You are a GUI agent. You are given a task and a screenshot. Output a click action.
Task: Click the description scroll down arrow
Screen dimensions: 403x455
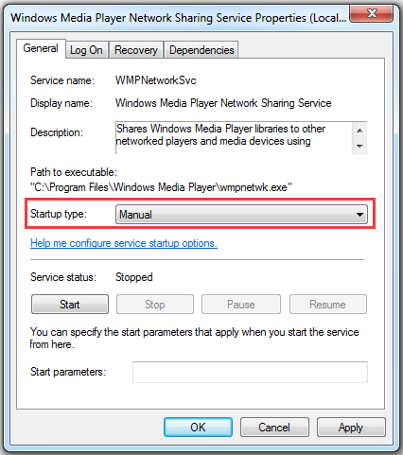(359, 146)
